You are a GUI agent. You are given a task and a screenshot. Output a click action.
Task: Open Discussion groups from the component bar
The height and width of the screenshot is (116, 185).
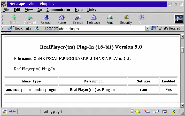(156, 112)
